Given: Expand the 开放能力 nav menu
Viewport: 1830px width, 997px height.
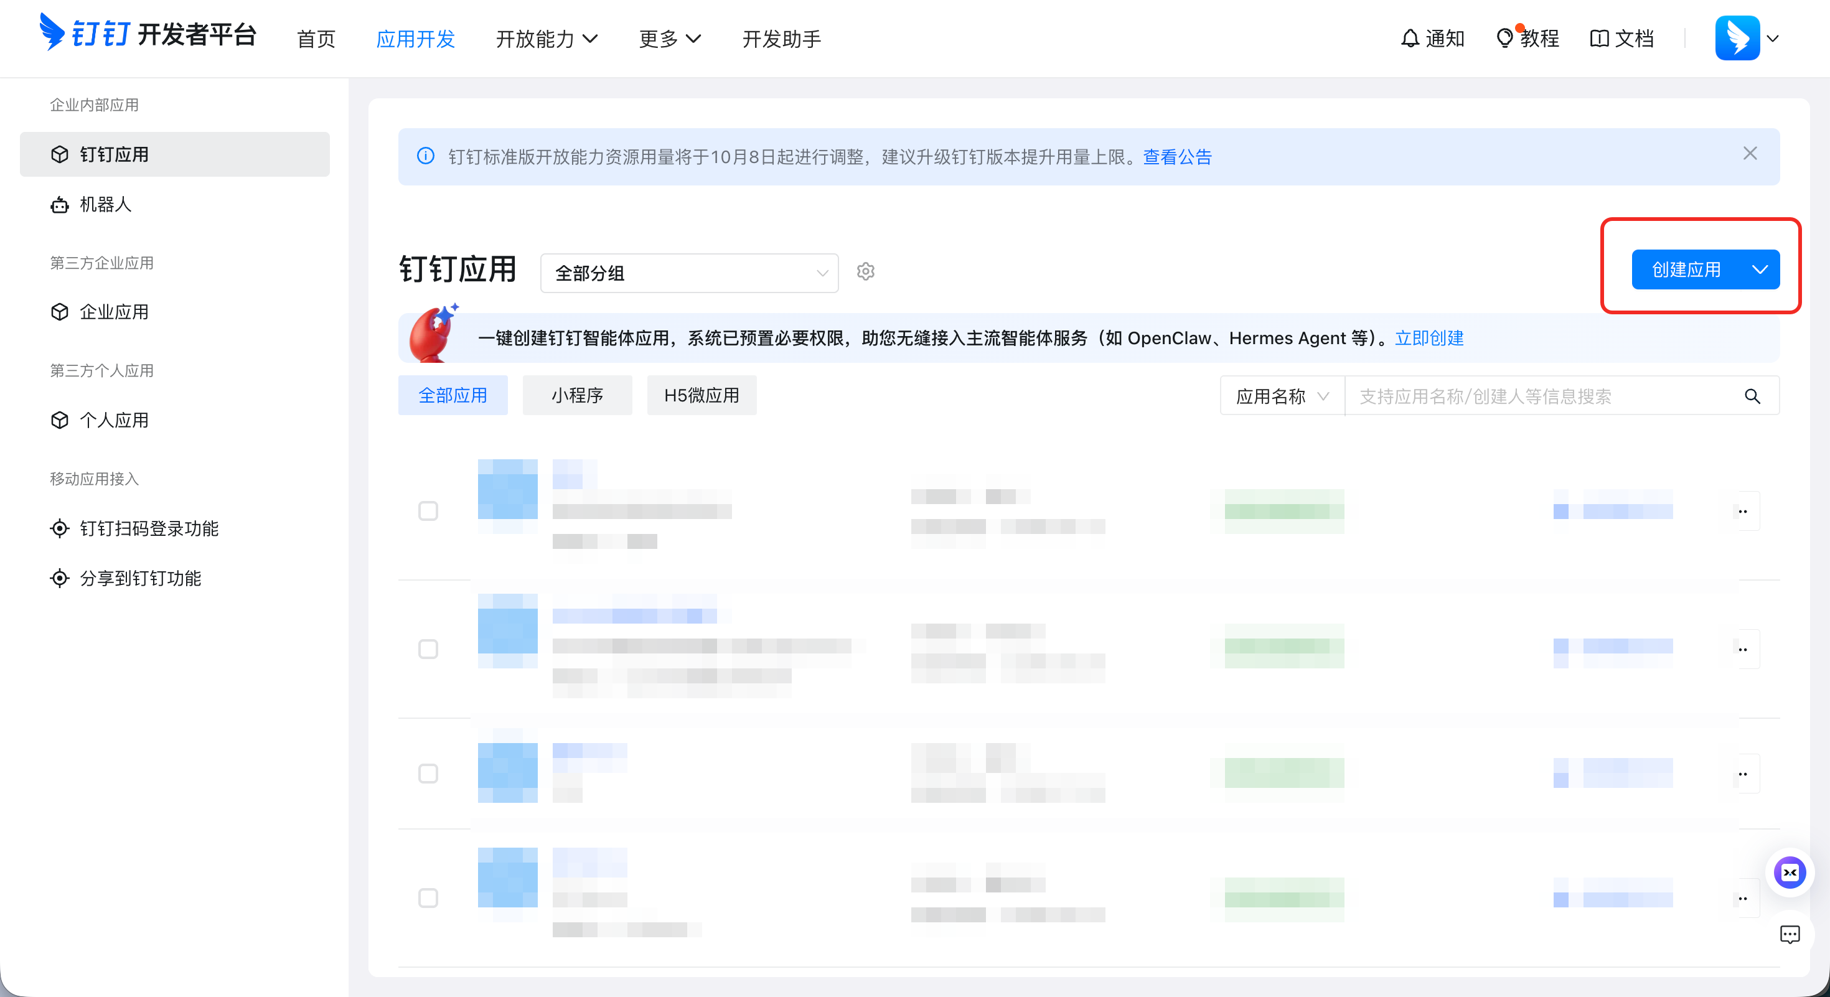Looking at the screenshot, I should 547,39.
